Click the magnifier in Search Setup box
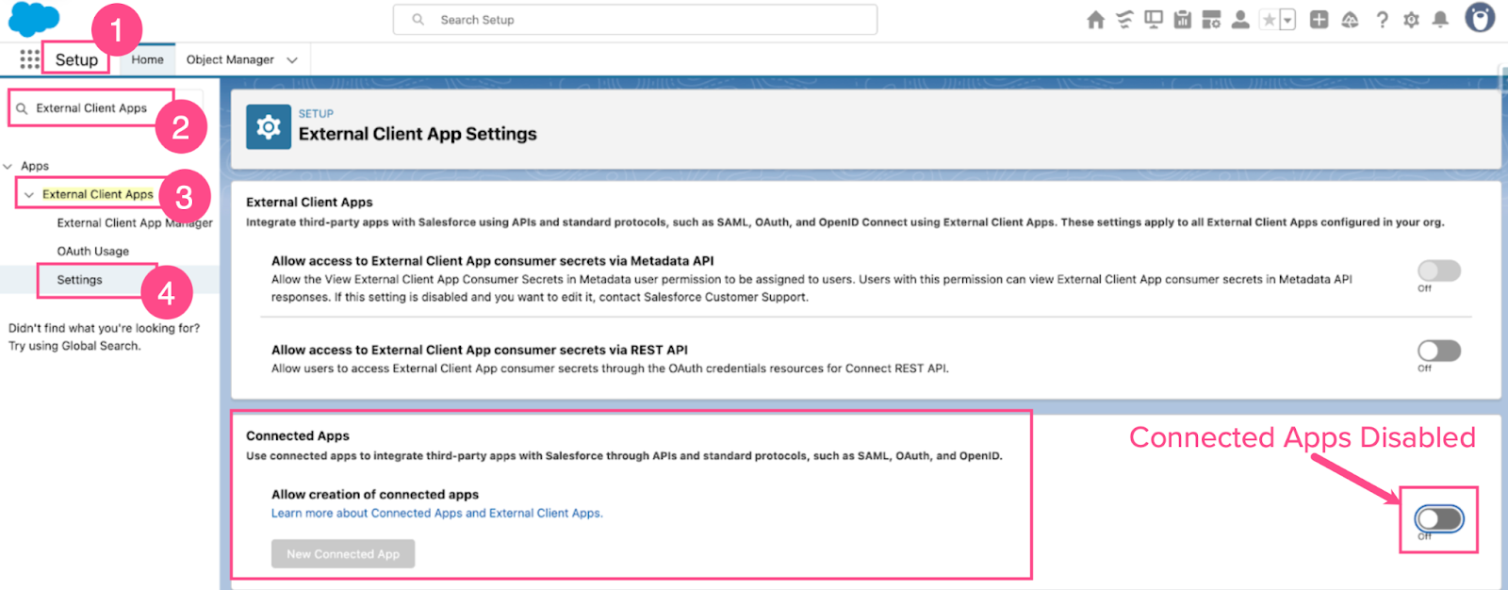Image resolution: width=1508 pixels, height=590 pixels. point(418,20)
